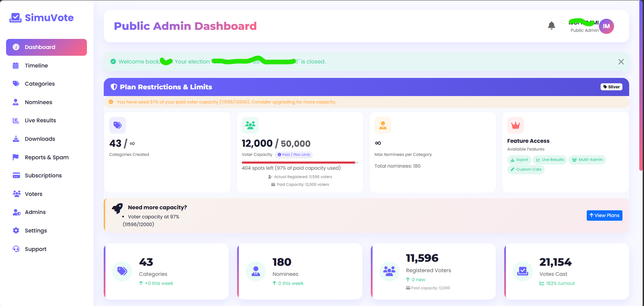This screenshot has width=644, height=306.
Task: Click the 21,154 votes cast number
Action: click(555, 262)
